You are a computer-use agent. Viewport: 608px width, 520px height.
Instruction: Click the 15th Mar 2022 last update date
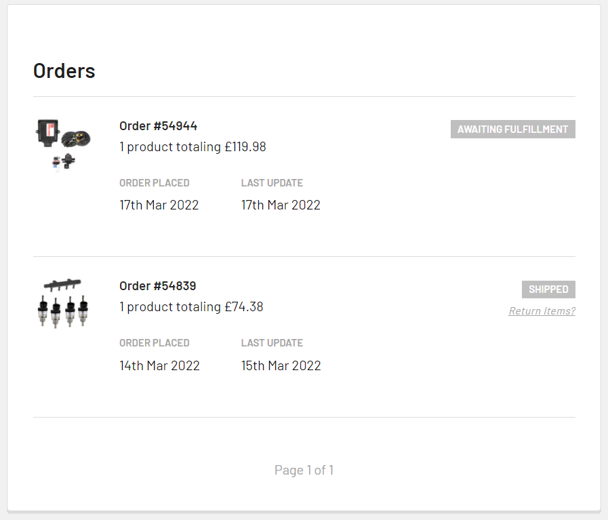(x=281, y=365)
